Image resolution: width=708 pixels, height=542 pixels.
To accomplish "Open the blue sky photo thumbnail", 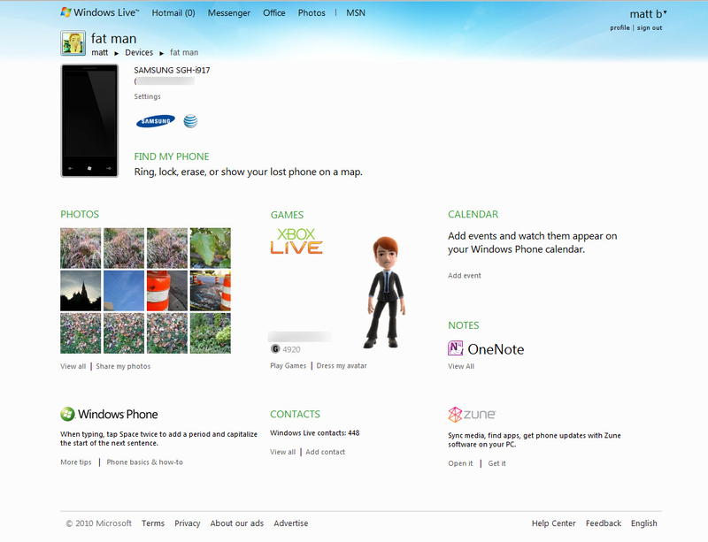I will 124,291.
